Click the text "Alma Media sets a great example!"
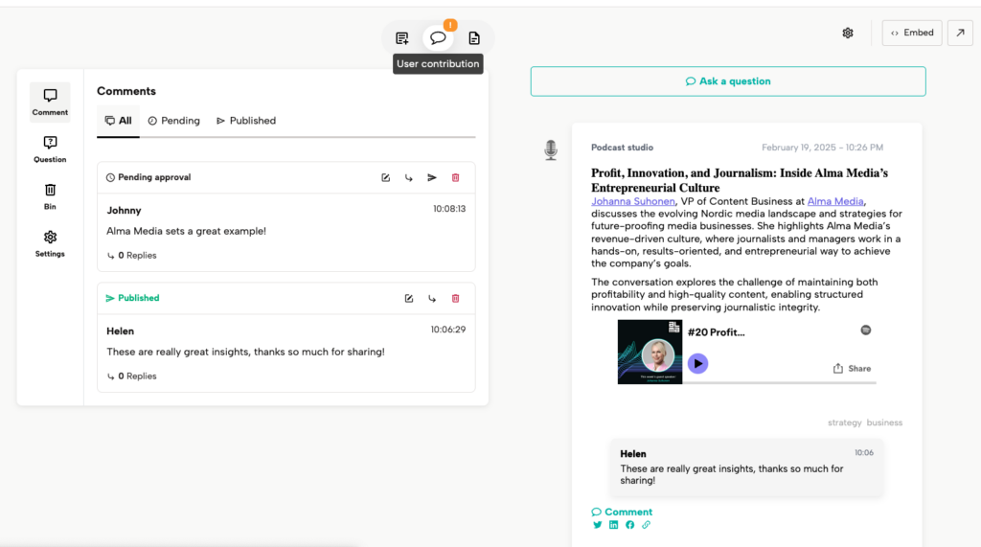The width and height of the screenshot is (981, 547). (x=186, y=232)
